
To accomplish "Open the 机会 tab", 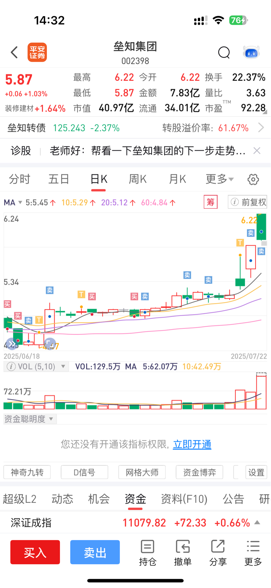I will [99, 499].
